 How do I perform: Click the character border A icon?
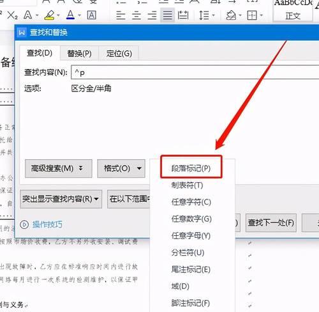click(91, 15)
